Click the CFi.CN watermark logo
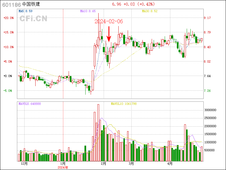The height and width of the screenshot is (170, 226). [x=33, y=19]
